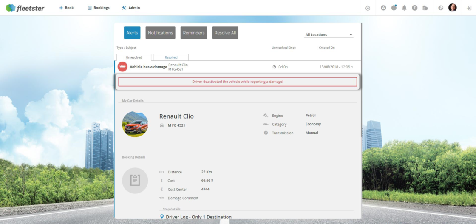Viewport: 476px width, 224px height.
Task: Click the download arrow icon in header
Action: pyautogui.click(x=368, y=8)
